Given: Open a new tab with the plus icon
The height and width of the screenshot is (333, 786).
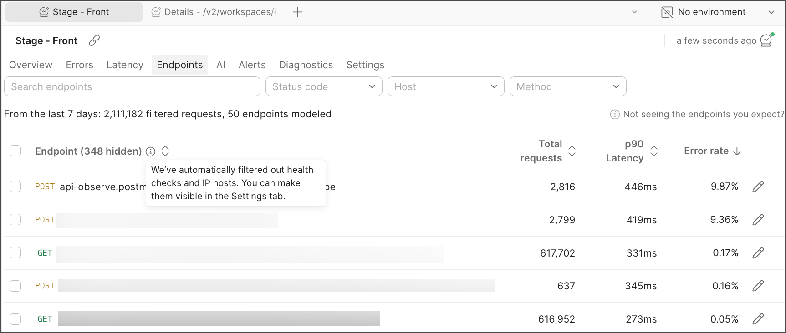Looking at the screenshot, I should (297, 12).
